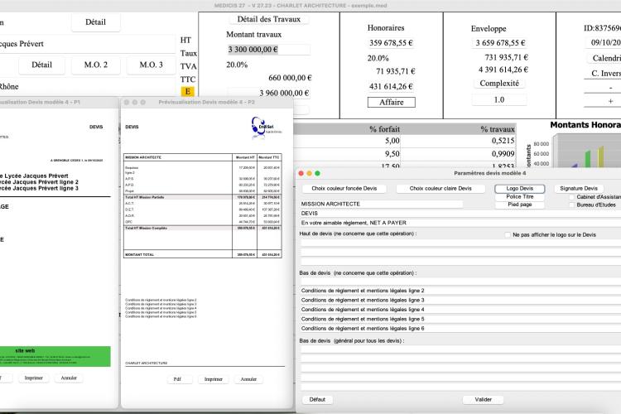Click the Calendrier button

pyautogui.click(x=604, y=58)
